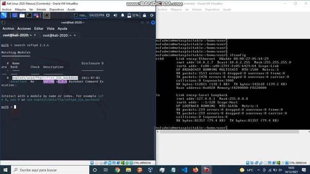Click the terminal window icon in root@kali-2020 title bar
This screenshot has width=310, height=174.
click(x=3, y=23)
